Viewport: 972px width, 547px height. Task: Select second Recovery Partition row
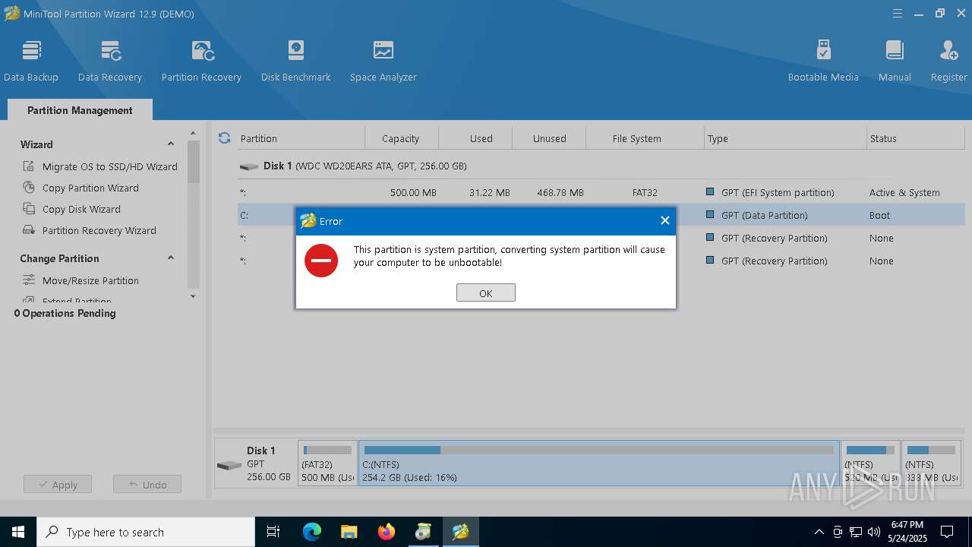pos(601,261)
